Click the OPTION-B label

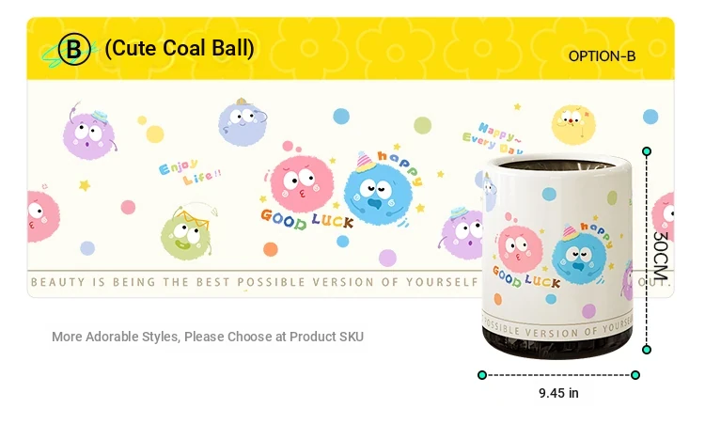[602, 56]
